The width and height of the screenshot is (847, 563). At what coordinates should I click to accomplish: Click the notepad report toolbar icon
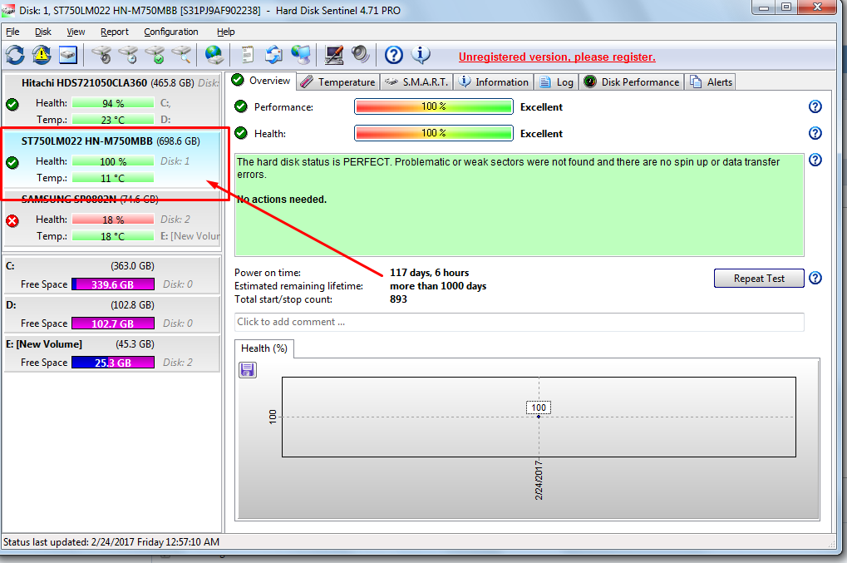coord(247,55)
